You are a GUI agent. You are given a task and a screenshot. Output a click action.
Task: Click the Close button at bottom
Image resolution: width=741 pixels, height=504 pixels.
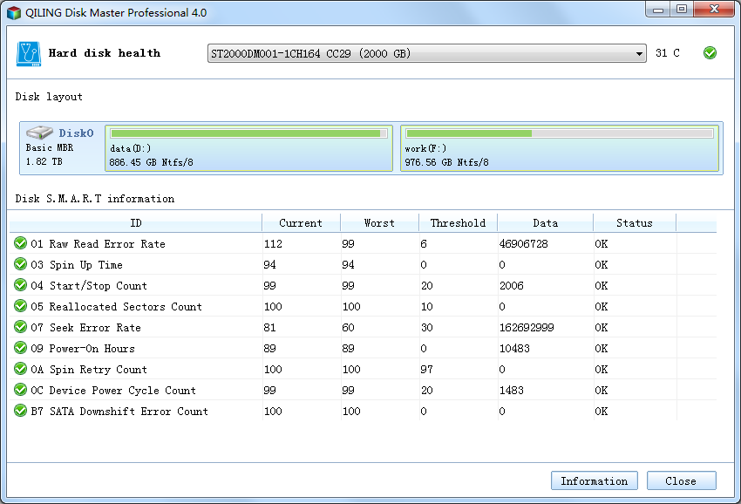[x=681, y=480]
